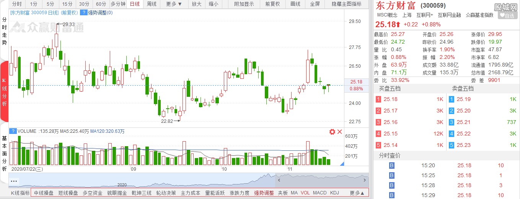Enable 钱眼掘金 indicator
The height and width of the screenshot is (199, 520).
tap(117, 193)
